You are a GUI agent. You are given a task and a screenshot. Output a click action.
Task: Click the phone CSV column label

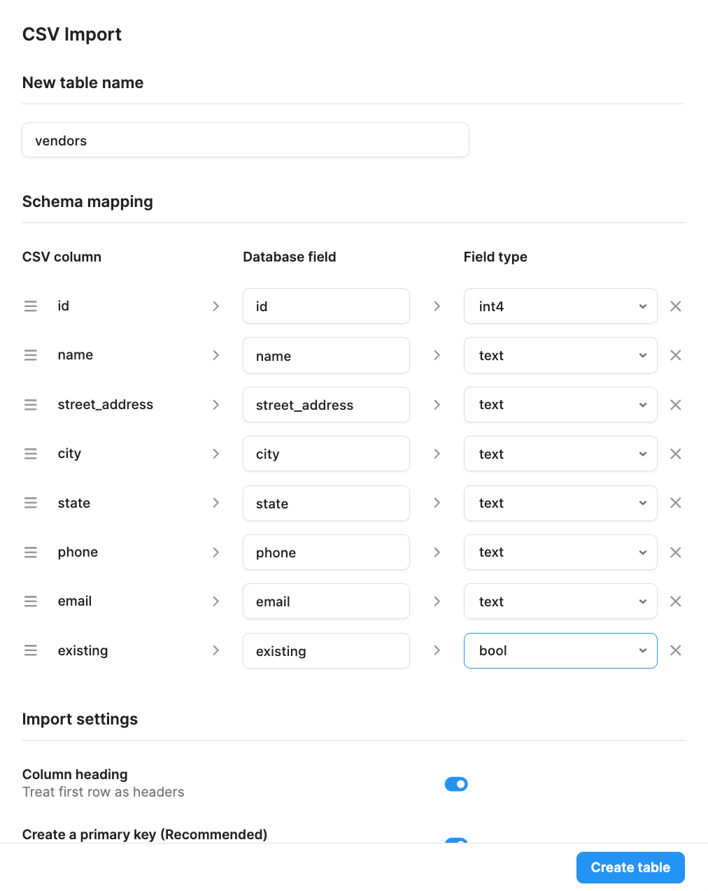coord(78,552)
